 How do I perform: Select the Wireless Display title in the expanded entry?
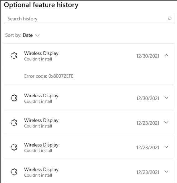(41, 53)
